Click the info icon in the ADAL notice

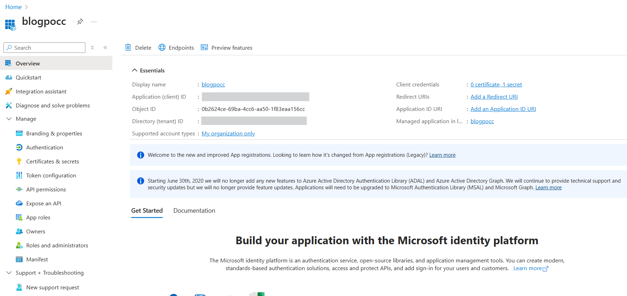pos(141,181)
